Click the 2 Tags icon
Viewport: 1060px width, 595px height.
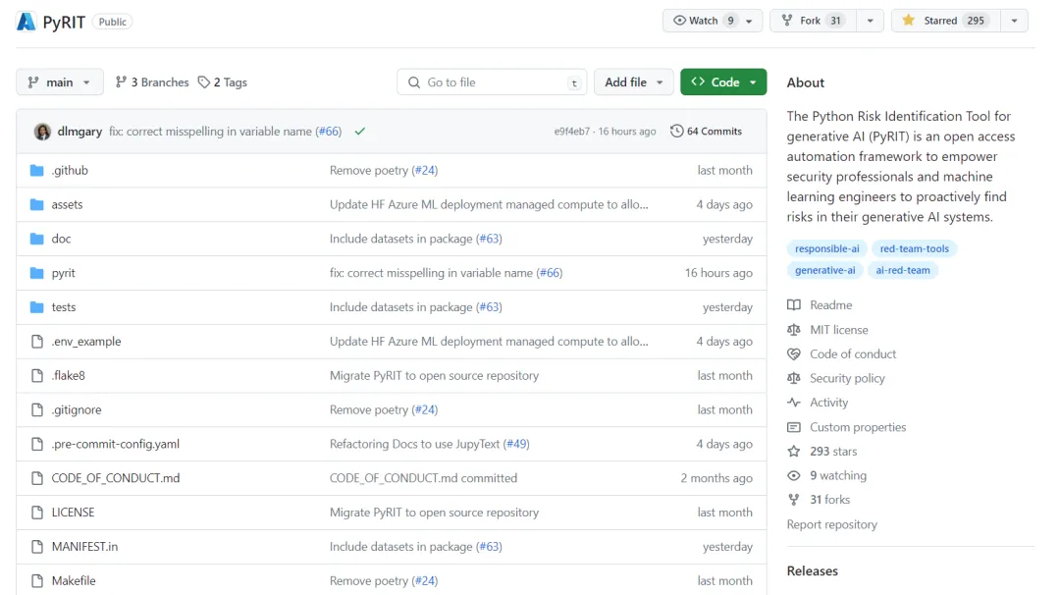pos(204,82)
